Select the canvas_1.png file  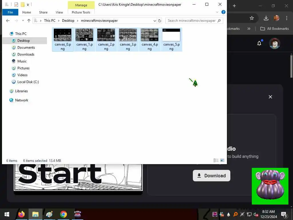coord(84,40)
